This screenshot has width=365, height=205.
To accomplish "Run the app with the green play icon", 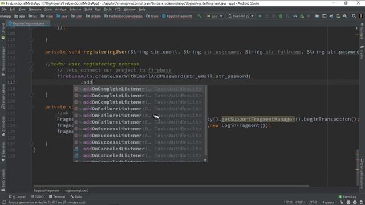I will point(260,16).
